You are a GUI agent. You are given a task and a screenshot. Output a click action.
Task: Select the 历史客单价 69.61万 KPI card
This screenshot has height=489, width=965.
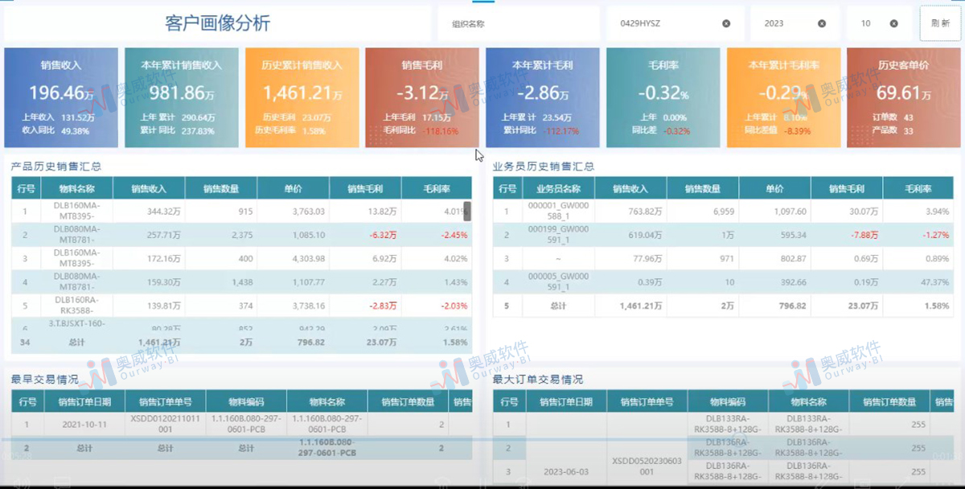903,98
